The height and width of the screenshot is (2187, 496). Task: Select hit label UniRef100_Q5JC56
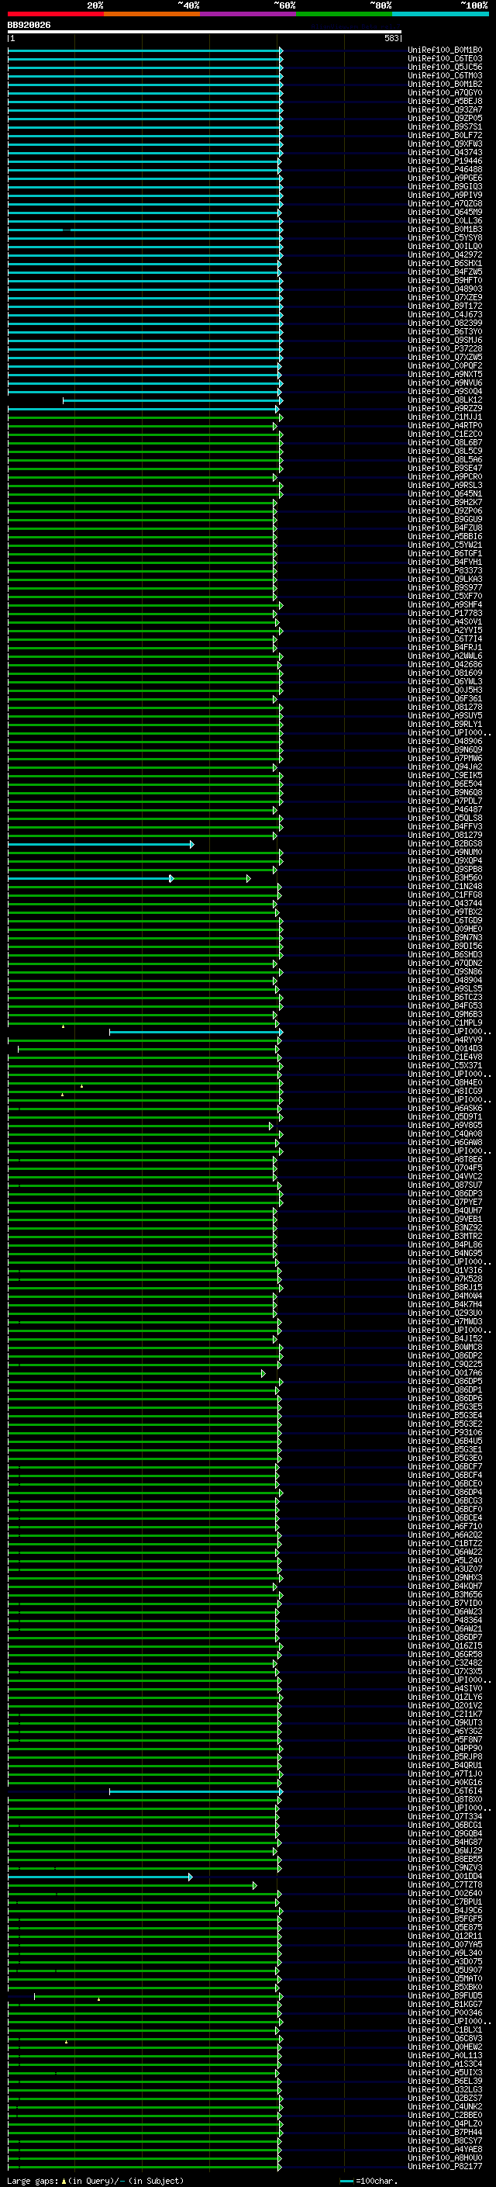click(445, 67)
